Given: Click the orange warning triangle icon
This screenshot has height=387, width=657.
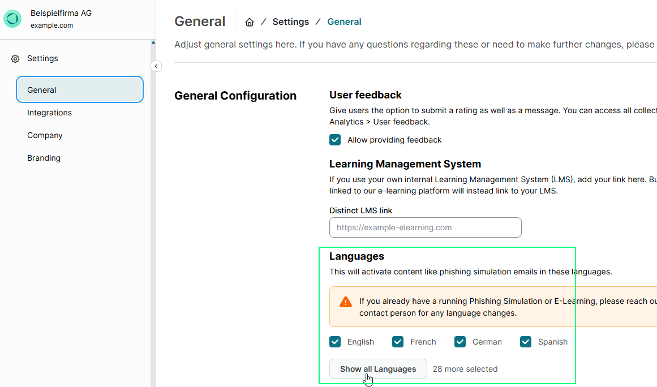Looking at the screenshot, I should 346,302.
